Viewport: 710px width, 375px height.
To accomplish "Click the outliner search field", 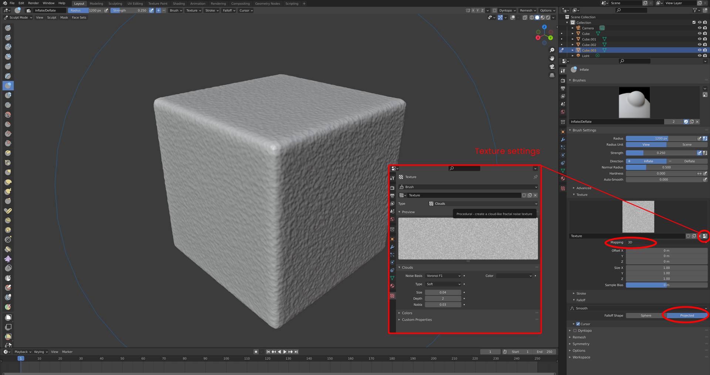I will click(631, 10).
